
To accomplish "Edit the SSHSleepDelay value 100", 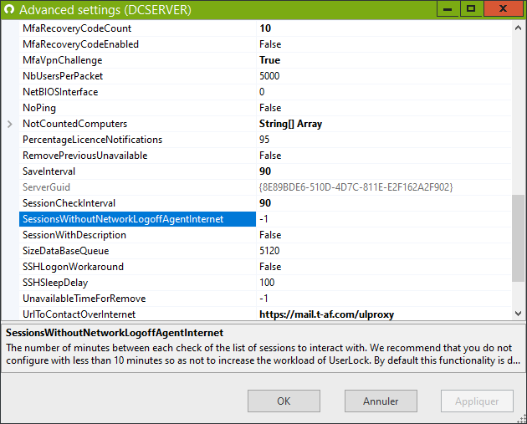I will tap(384, 283).
